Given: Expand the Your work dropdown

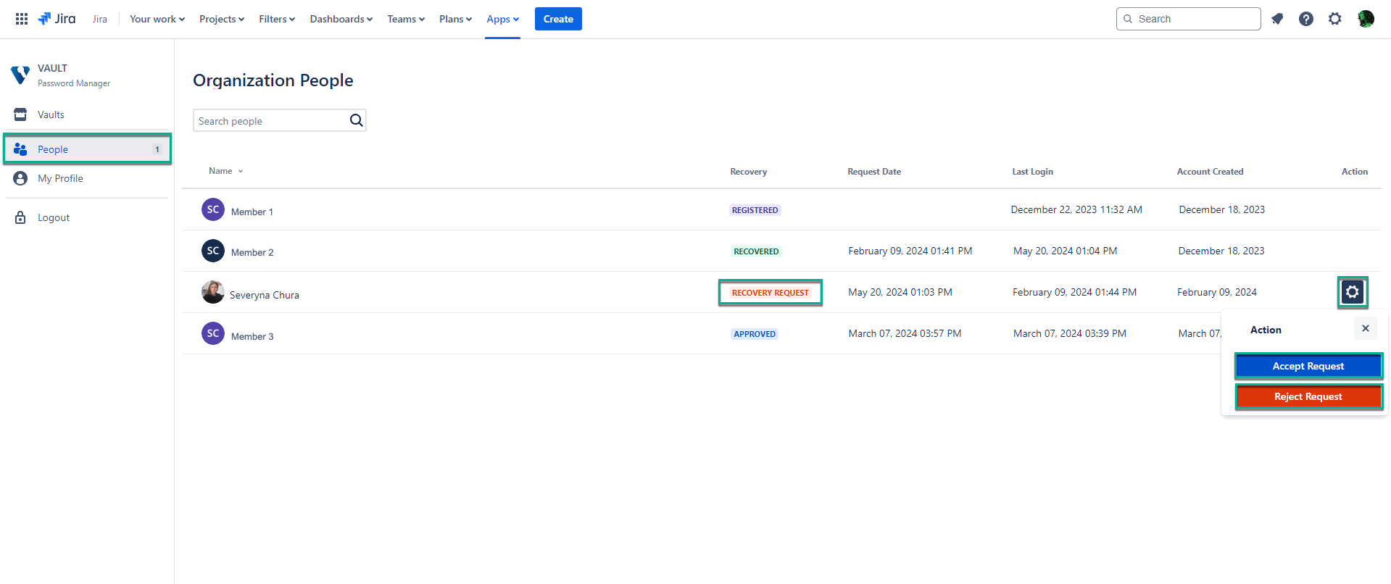Looking at the screenshot, I should click(157, 19).
